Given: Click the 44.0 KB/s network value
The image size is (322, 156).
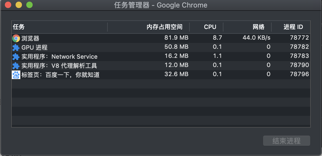Looking at the screenshot, I should tap(256, 38).
